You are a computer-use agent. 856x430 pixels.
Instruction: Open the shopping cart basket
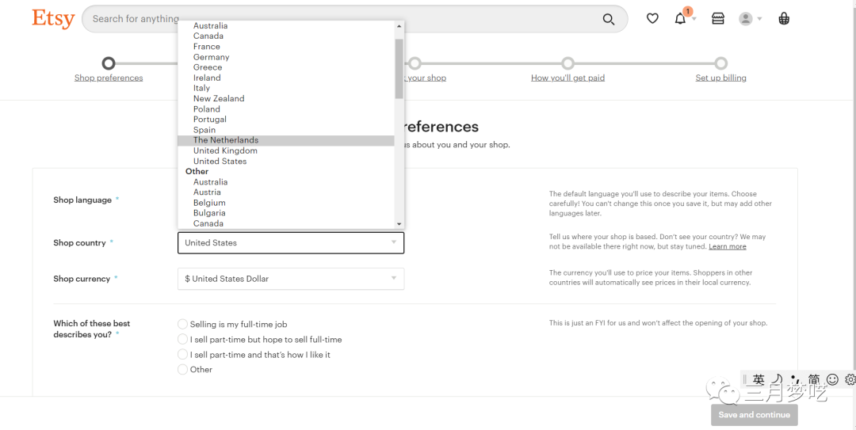[784, 19]
